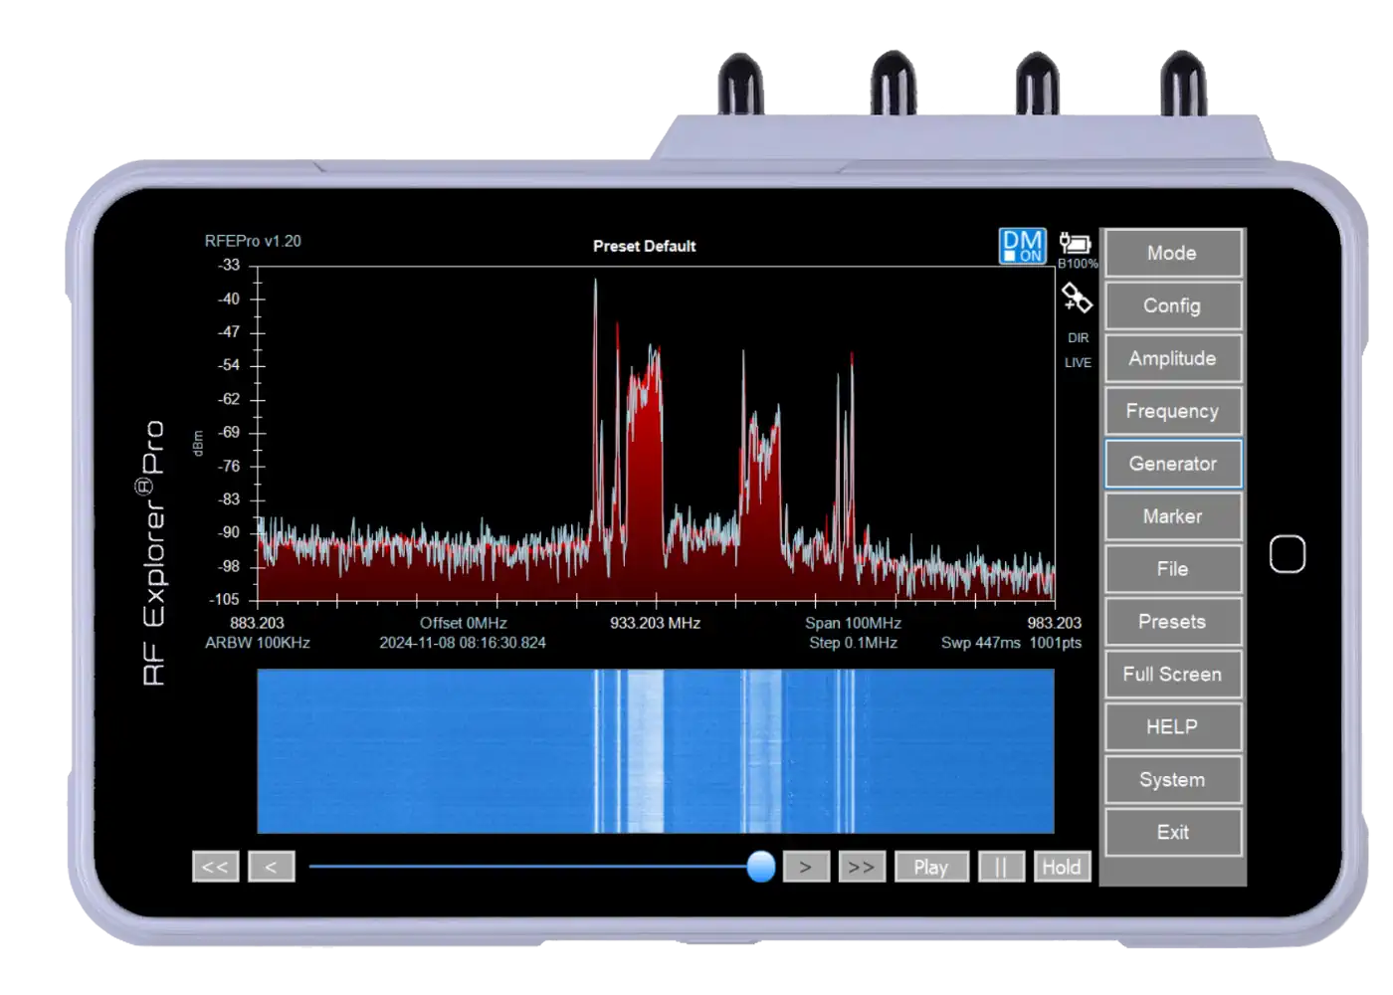This screenshot has height=995, width=1393.
Task: Click the blue waterfall spectrogram display
Action: 655,751
